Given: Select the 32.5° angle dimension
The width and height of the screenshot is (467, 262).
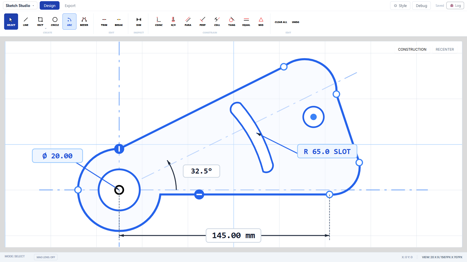Looking at the screenshot, I should point(201,171).
